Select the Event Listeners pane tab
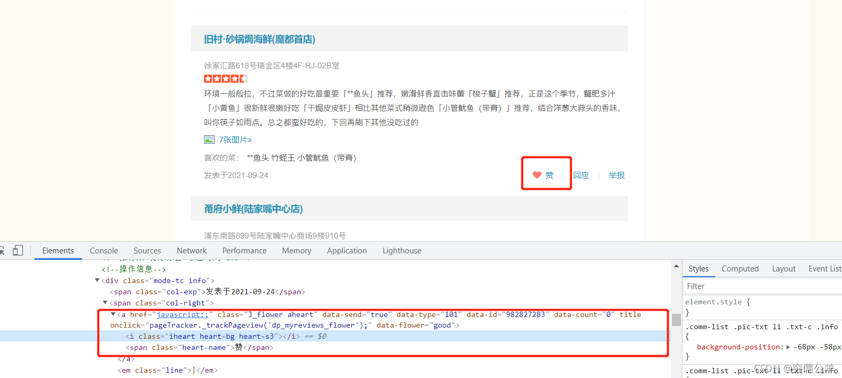 [x=825, y=269]
